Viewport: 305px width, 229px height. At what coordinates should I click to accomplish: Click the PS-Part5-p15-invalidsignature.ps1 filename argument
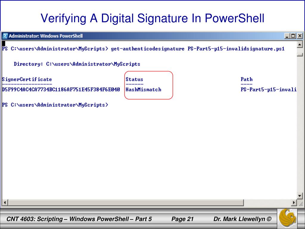[236, 49]
